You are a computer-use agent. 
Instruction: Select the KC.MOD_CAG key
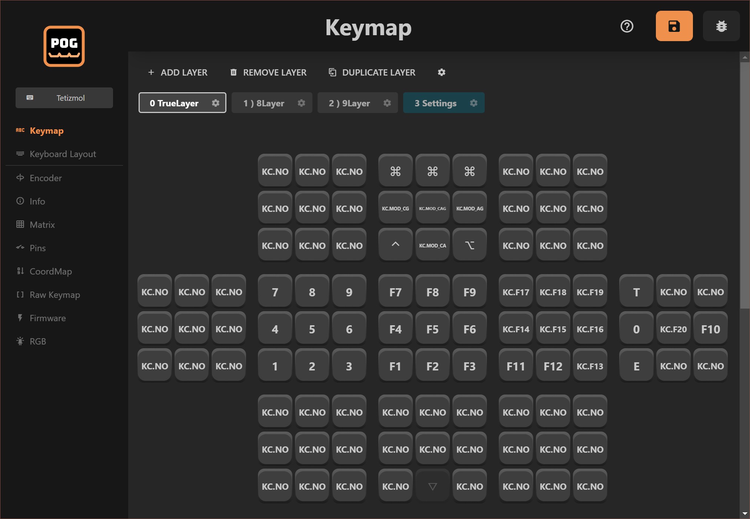tap(432, 208)
